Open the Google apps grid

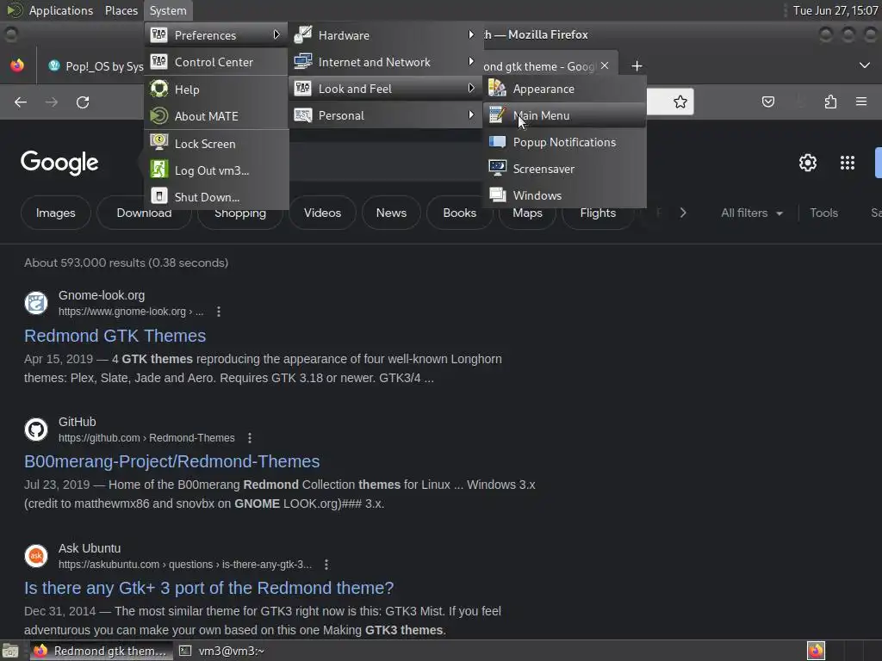click(848, 163)
